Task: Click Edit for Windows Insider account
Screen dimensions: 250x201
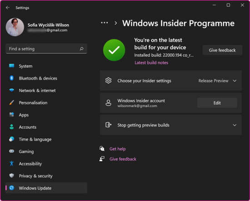Action: coord(217,103)
